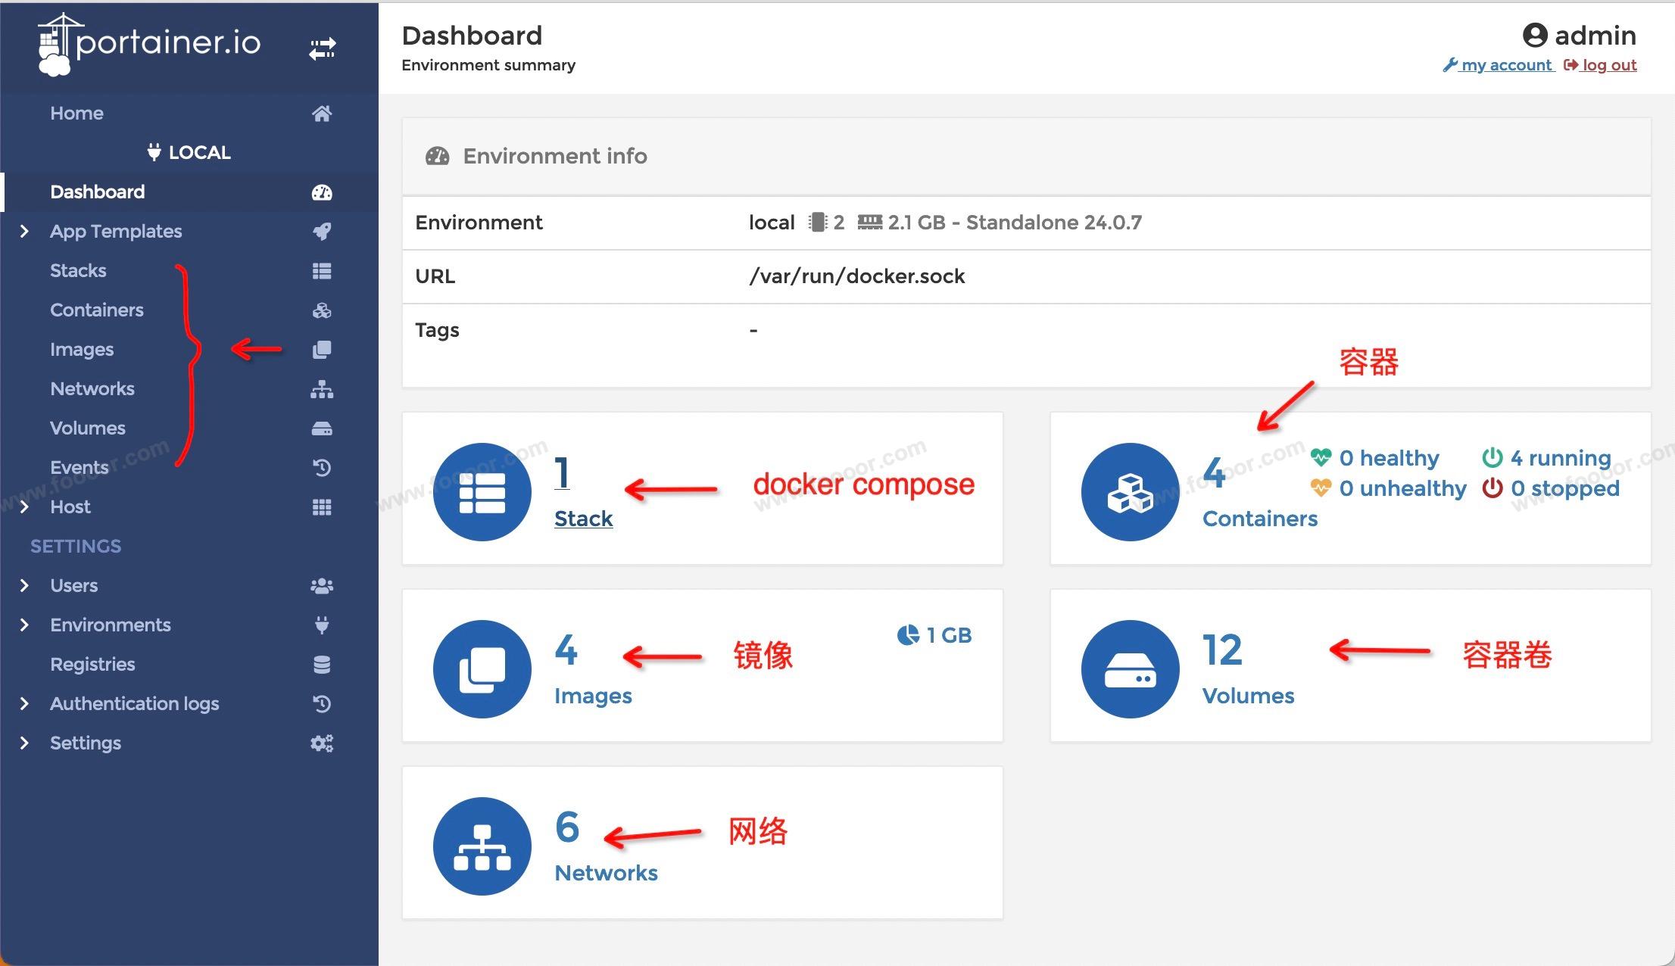The width and height of the screenshot is (1675, 966).
Task: Click the Networks sitemap circle icon
Action: click(482, 846)
